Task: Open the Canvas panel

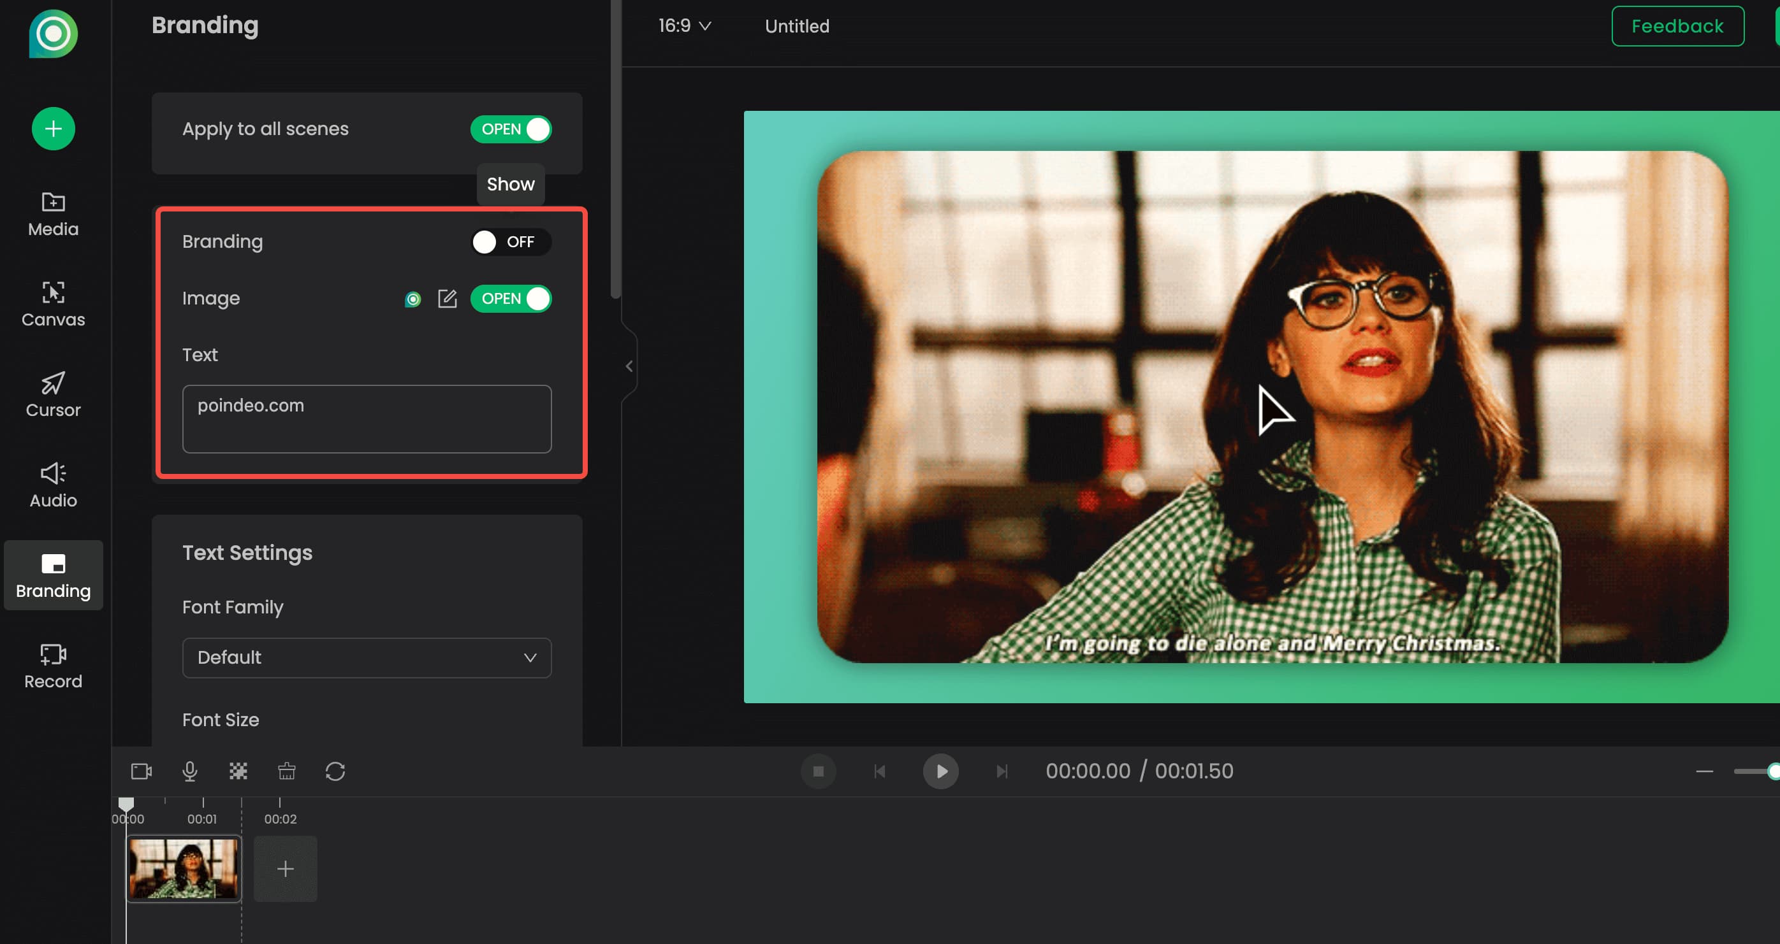Action: pos(53,304)
